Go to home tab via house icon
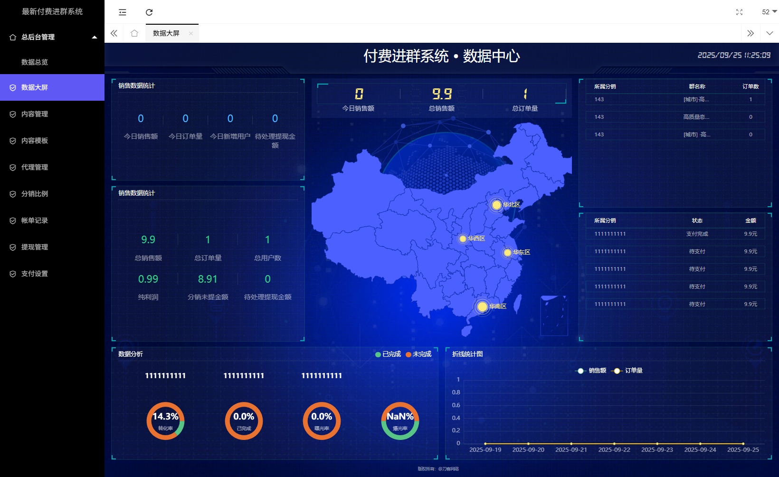Screen dimensions: 779x477 (x=134, y=33)
